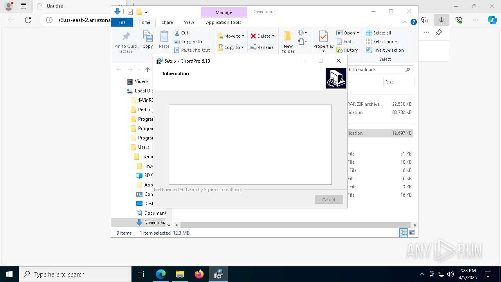Open File Explorer from taskbar
Viewport: 501px width, 282px height.
[180, 274]
